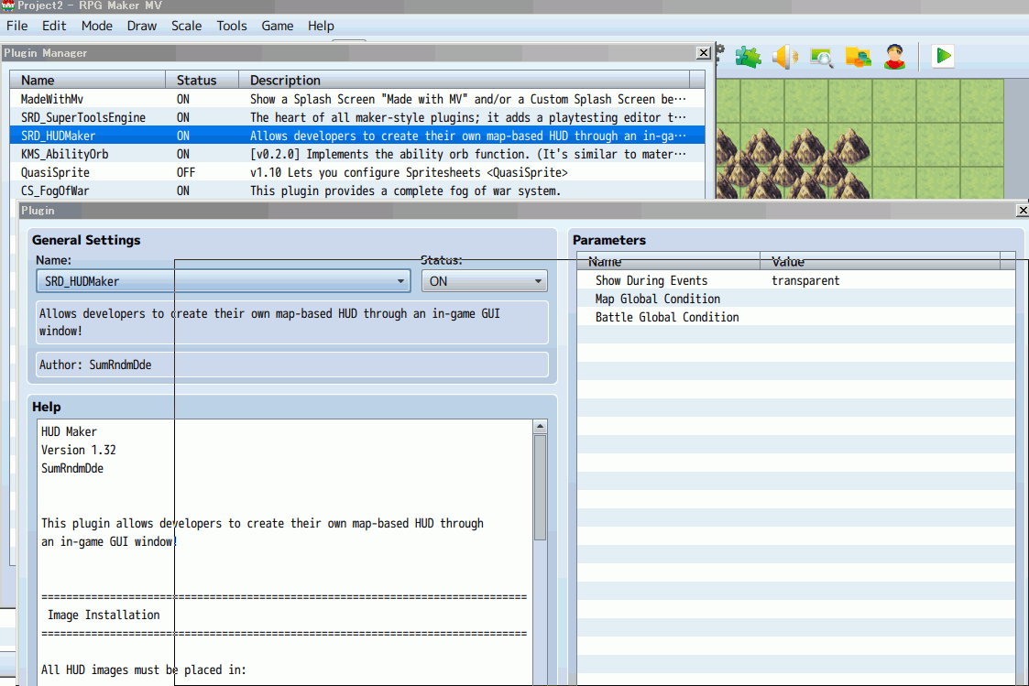The height and width of the screenshot is (686, 1029).
Task: Click the OFF status of QuasiSprite
Action: (186, 172)
